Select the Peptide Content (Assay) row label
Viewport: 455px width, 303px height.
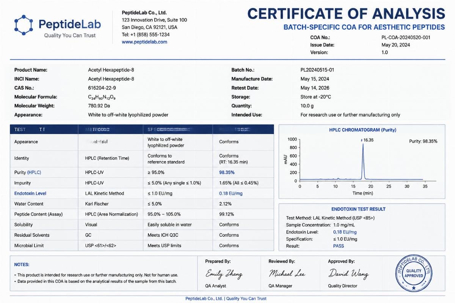point(39,214)
